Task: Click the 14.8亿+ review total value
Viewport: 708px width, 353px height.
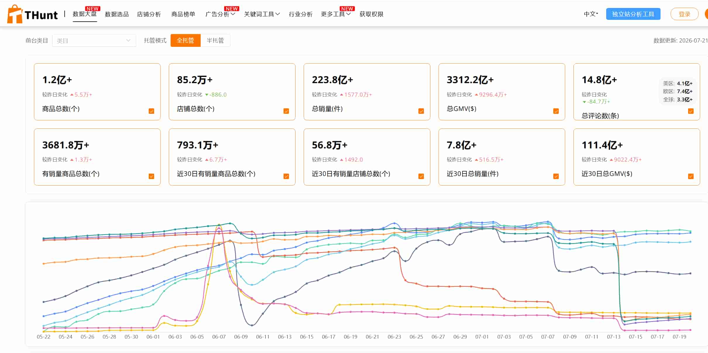Action: (599, 80)
